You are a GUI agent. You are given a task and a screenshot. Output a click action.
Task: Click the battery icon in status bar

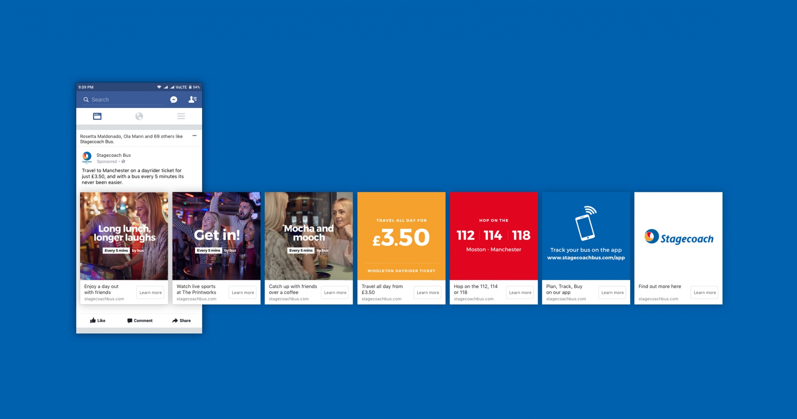[x=190, y=87]
